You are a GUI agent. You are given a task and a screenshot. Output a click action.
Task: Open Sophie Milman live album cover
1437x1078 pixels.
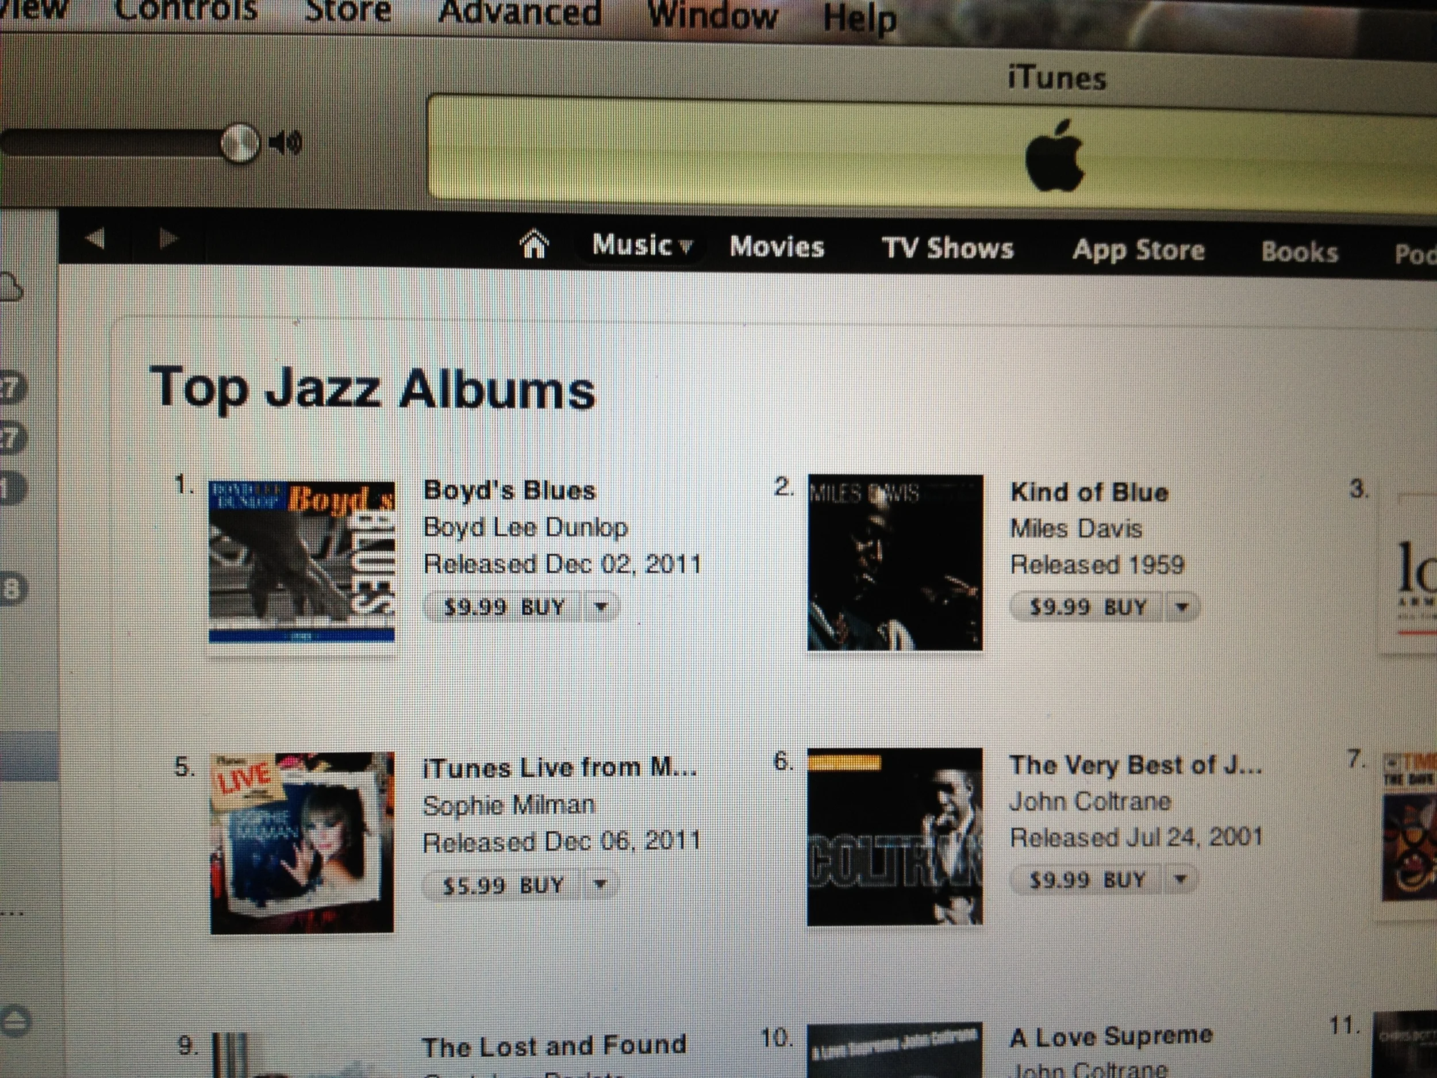[301, 843]
